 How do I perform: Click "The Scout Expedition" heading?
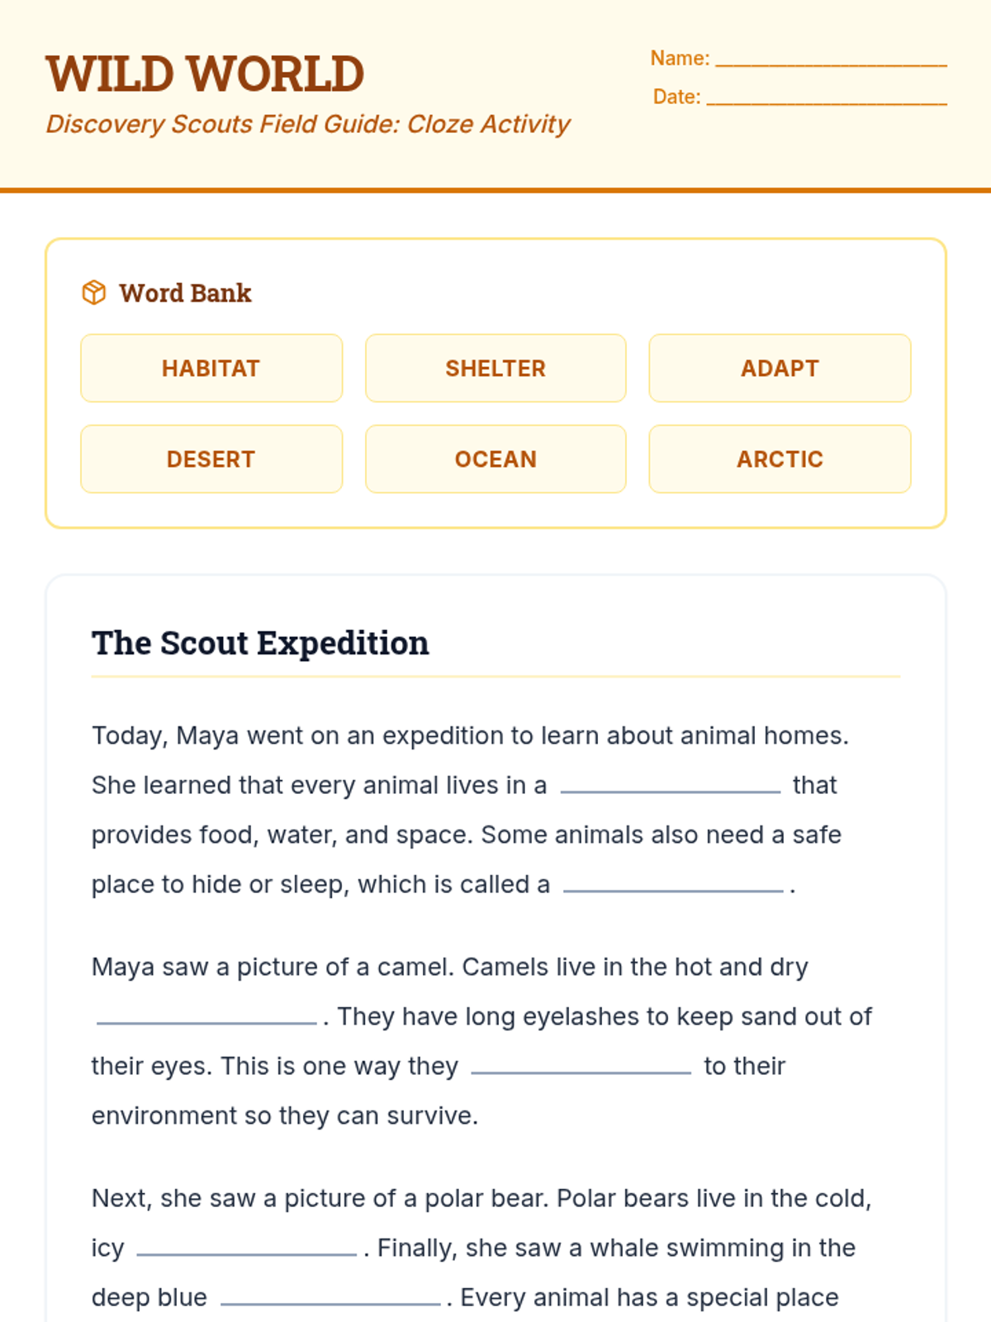260,643
